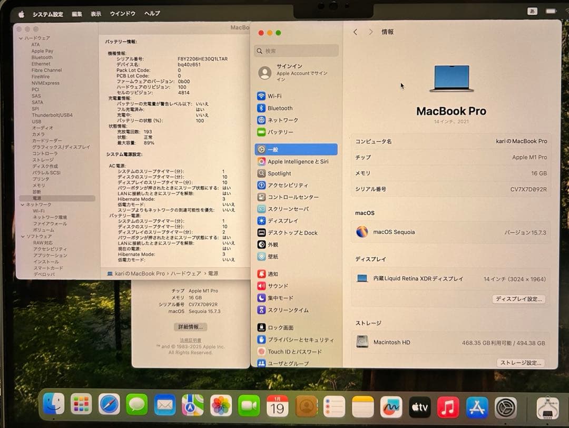This screenshot has width=569, height=428.
Task: Select スクリーンタイム in the sidebar
Action: coord(287,310)
